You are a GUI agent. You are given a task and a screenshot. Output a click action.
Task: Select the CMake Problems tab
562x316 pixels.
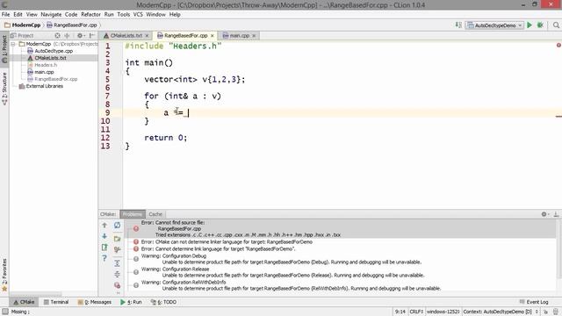pos(133,214)
